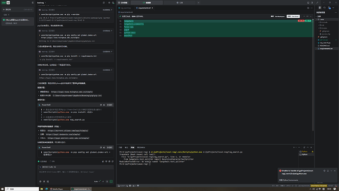Split the editor with the layout icon

(308, 8)
